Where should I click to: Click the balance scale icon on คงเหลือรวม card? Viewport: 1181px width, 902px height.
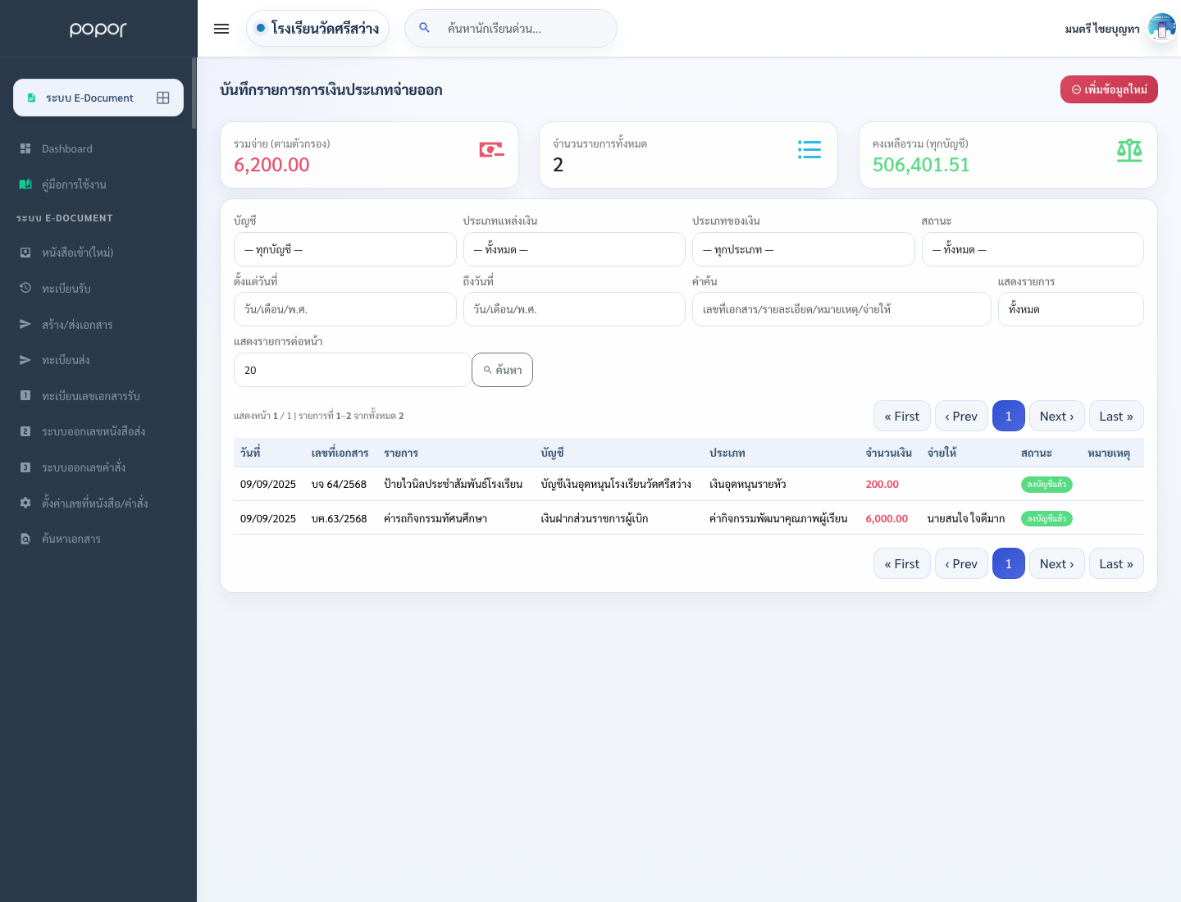point(1129,150)
